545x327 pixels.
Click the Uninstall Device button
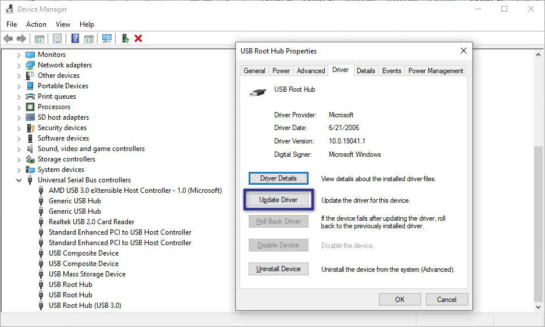click(278, 268)
